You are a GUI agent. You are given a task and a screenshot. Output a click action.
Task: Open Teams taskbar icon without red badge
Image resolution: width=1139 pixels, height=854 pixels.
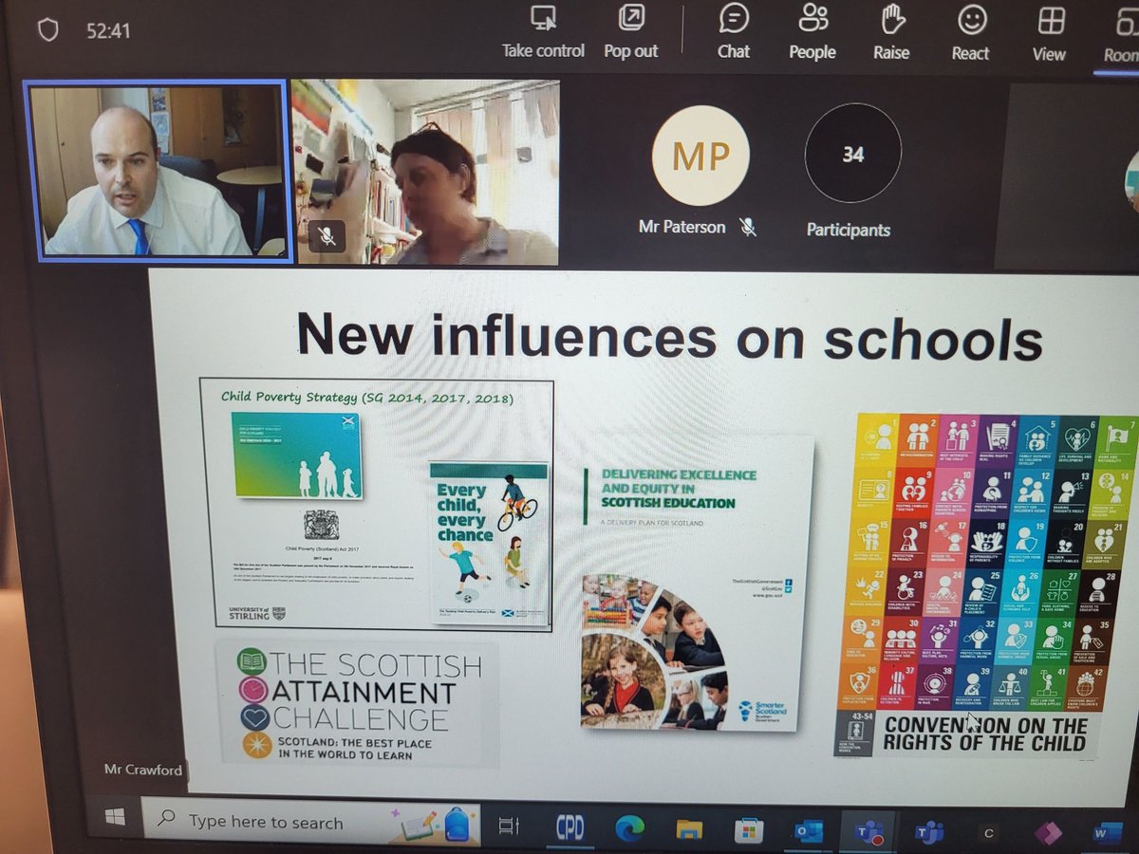coord(927,832)
